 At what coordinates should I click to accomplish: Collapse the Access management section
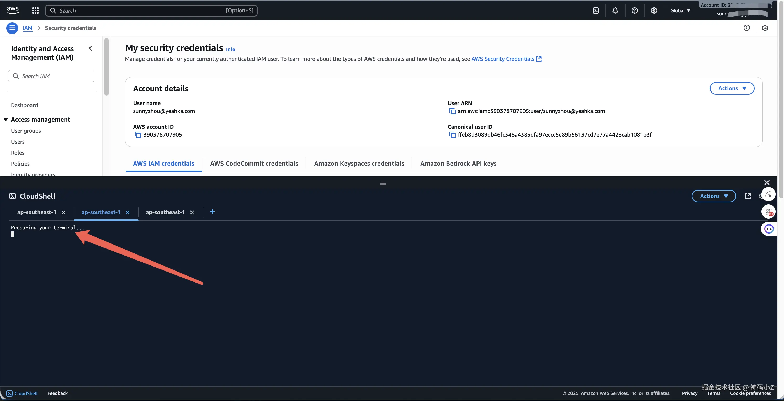(x=6, y=120)
